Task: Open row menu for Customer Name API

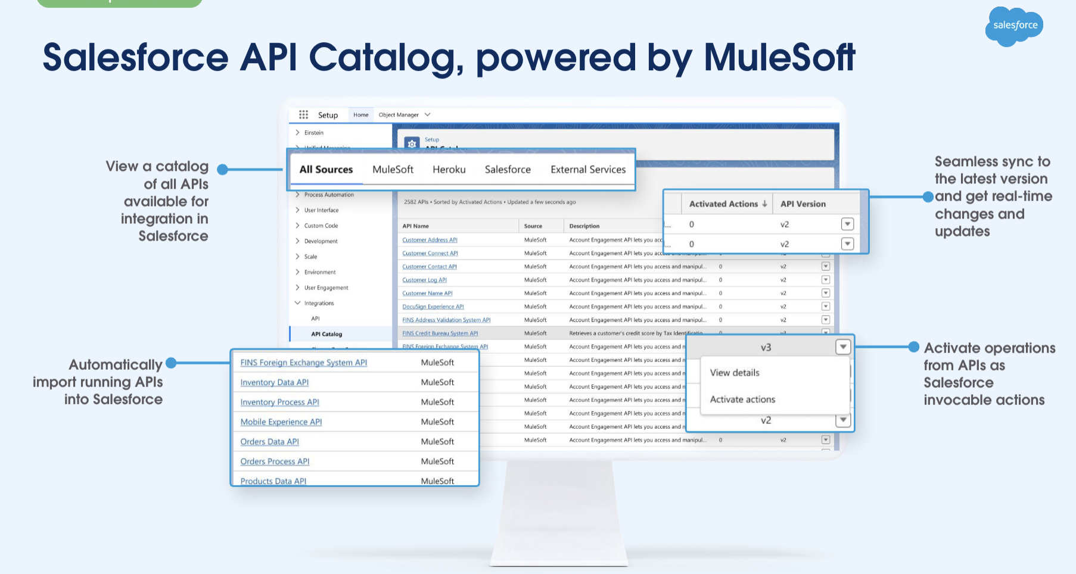Action: point(826,293)
